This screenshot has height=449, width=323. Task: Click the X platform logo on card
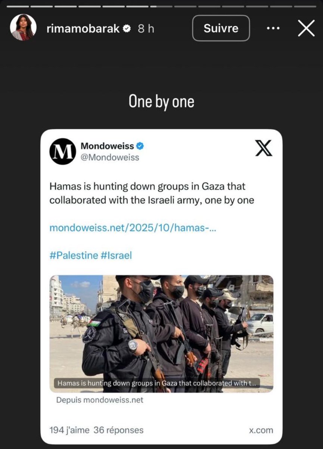tap(264, 149)
